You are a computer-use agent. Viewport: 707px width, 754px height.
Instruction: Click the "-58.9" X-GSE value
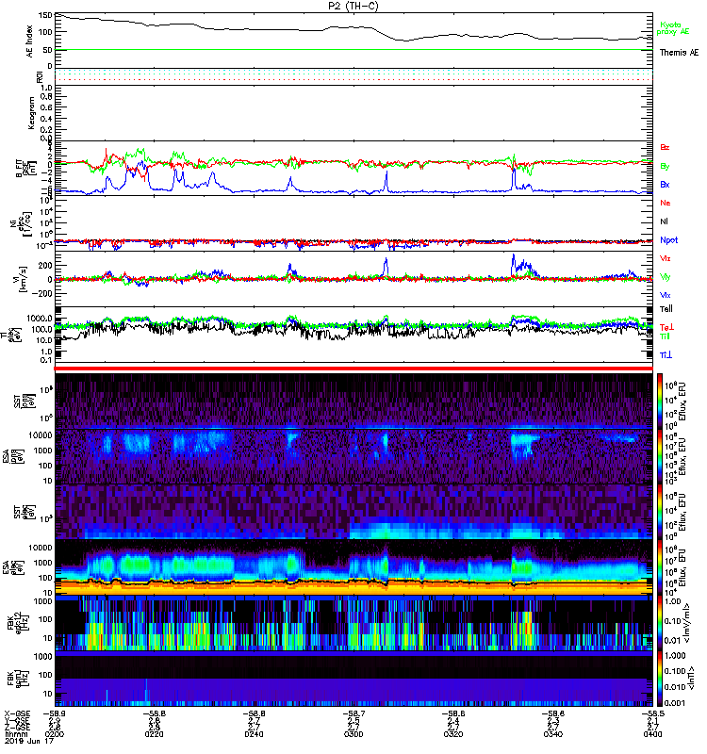point(54,713)
